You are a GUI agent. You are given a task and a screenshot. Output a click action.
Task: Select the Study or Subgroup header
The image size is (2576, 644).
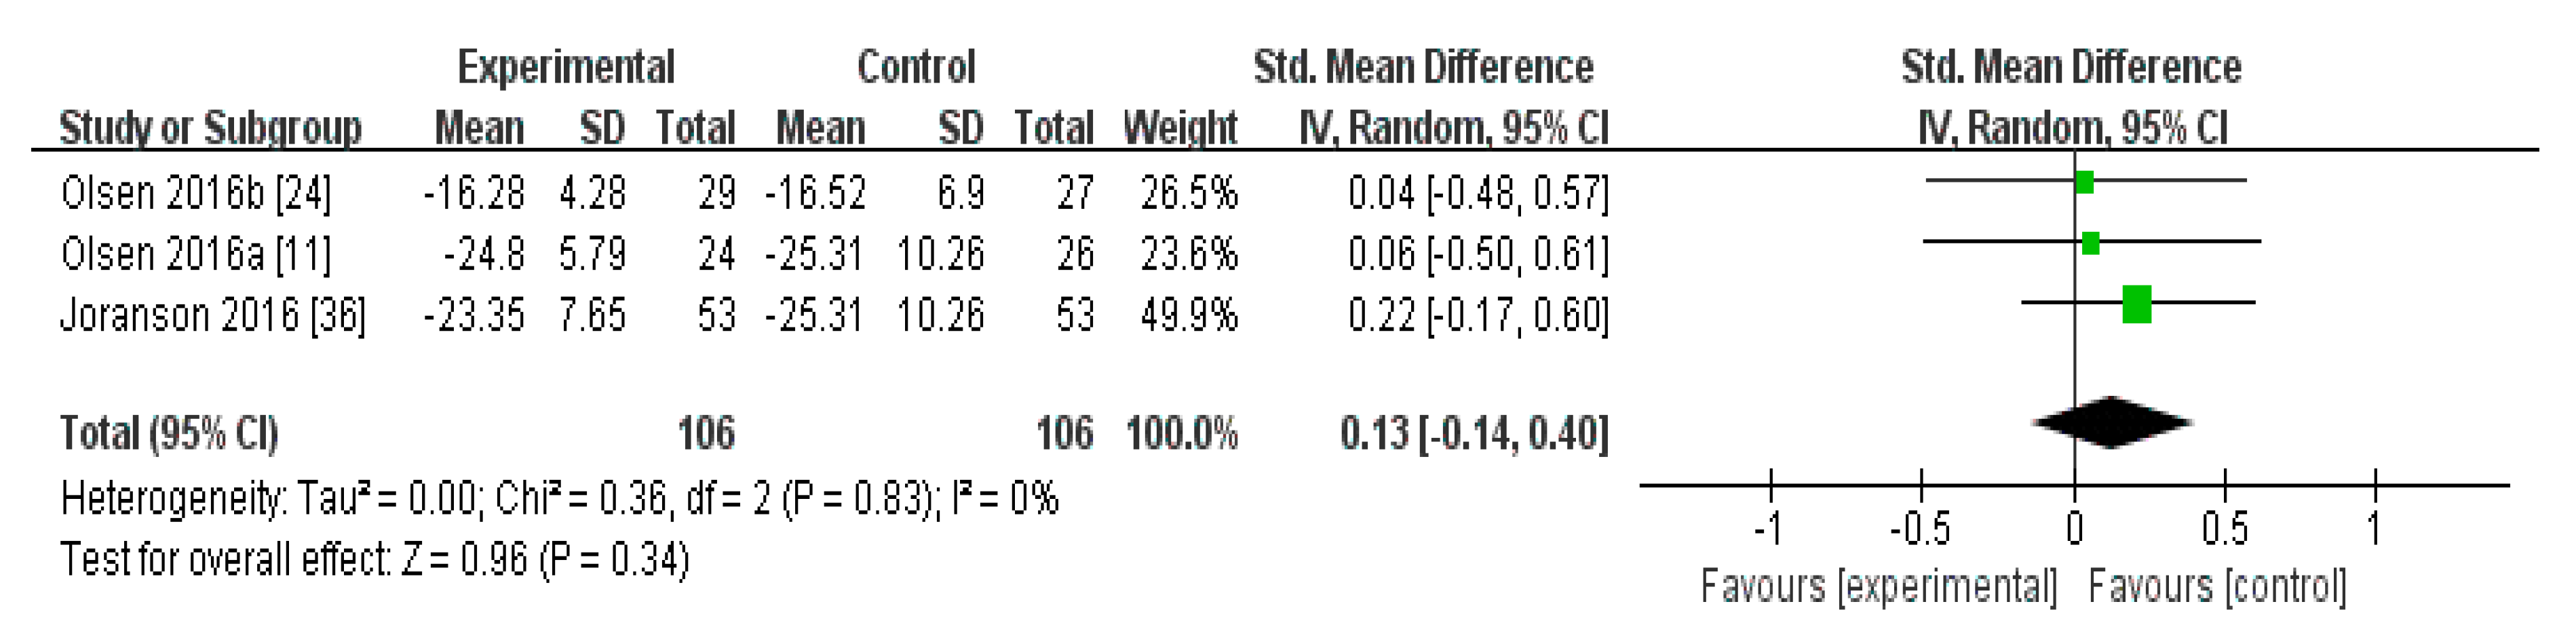(210, 128)
